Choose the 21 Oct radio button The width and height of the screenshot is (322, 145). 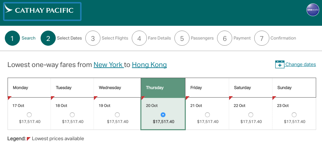(x=207, y=115)
